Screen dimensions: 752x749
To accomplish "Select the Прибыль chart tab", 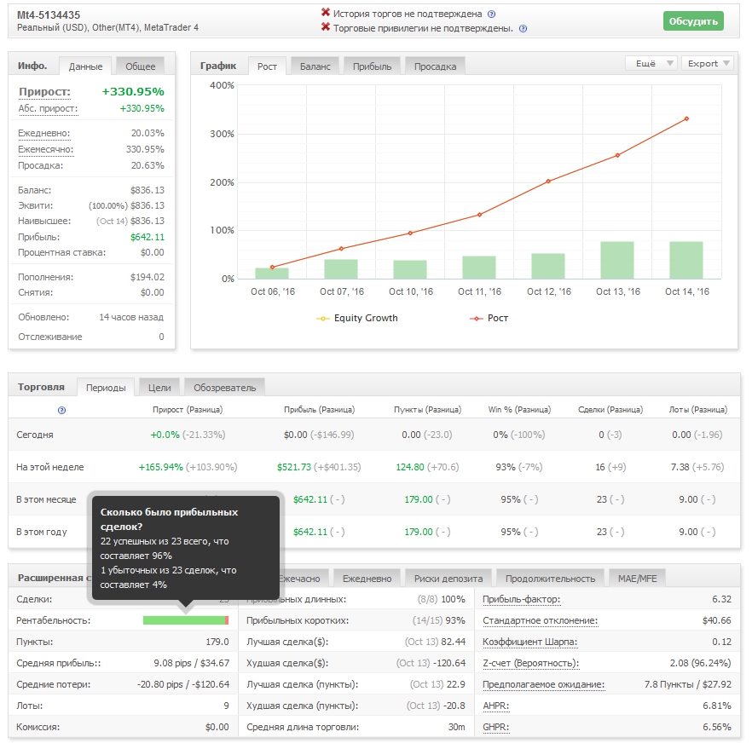I will pos(372,66).
